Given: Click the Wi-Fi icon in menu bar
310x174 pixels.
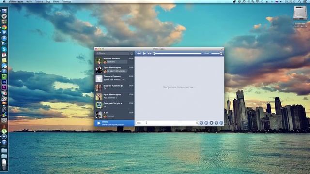Looking at the screenshot, I should (257, 1).
